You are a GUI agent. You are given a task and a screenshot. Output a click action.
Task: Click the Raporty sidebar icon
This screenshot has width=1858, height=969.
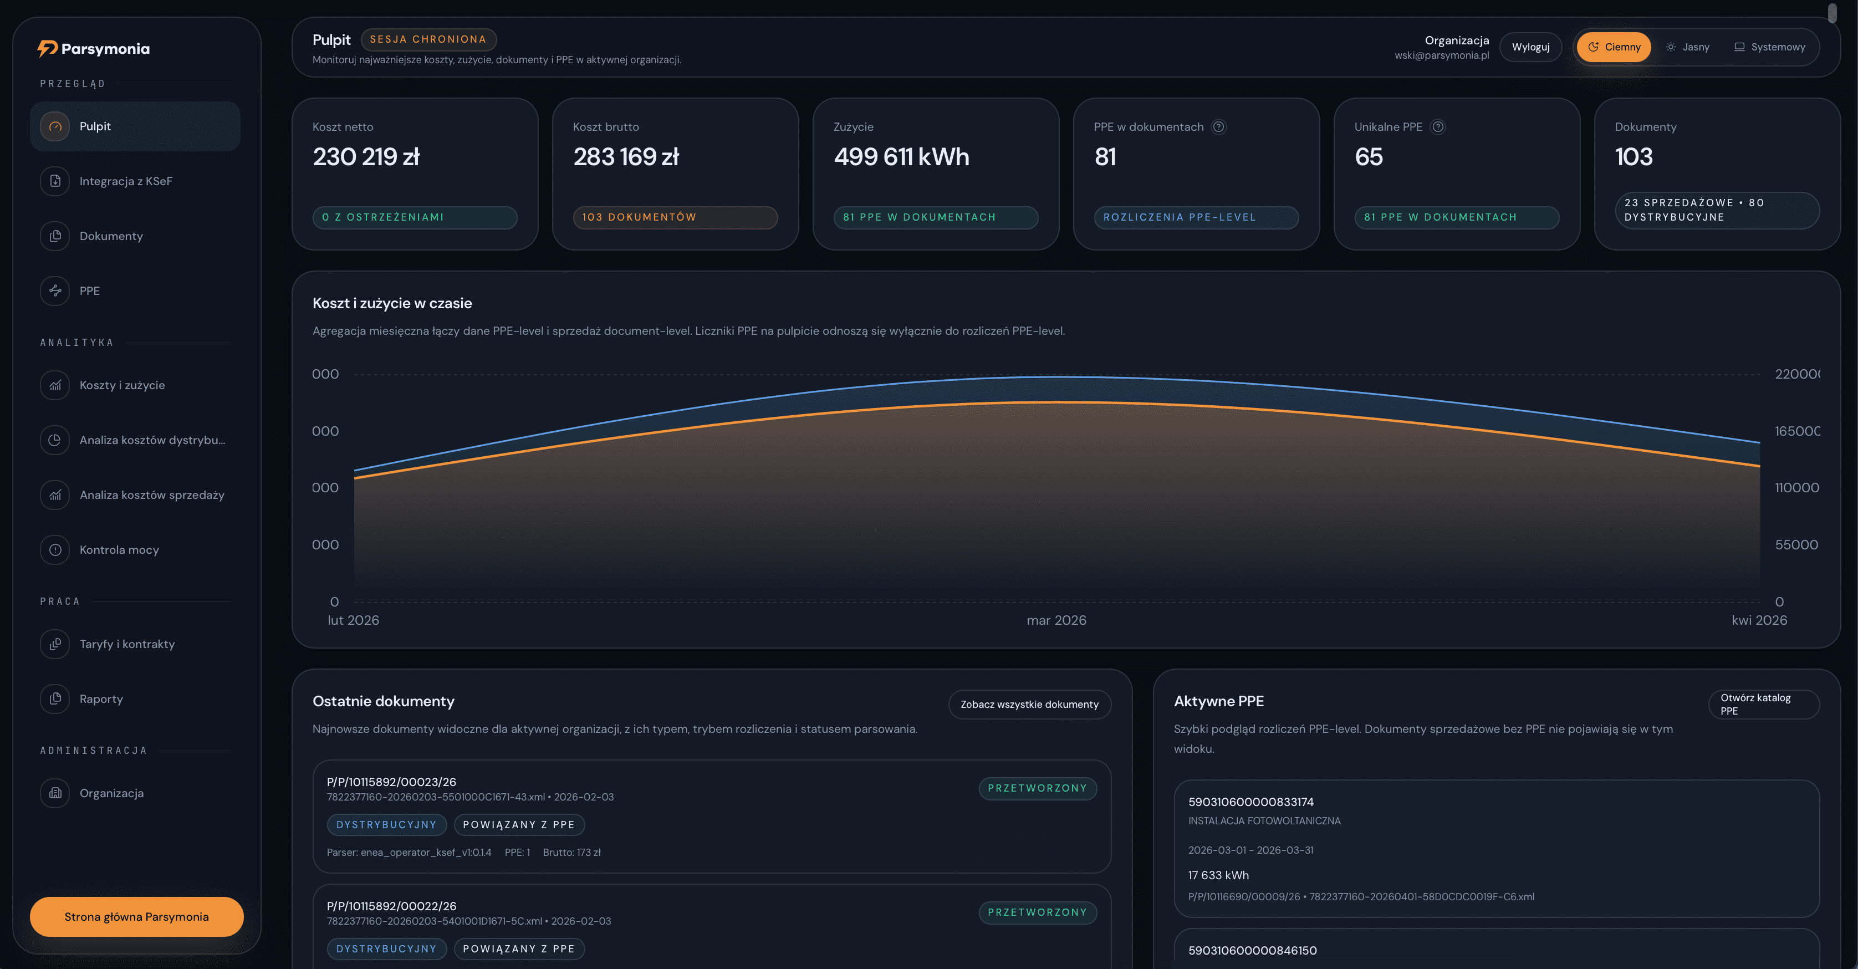coord(55,699)
